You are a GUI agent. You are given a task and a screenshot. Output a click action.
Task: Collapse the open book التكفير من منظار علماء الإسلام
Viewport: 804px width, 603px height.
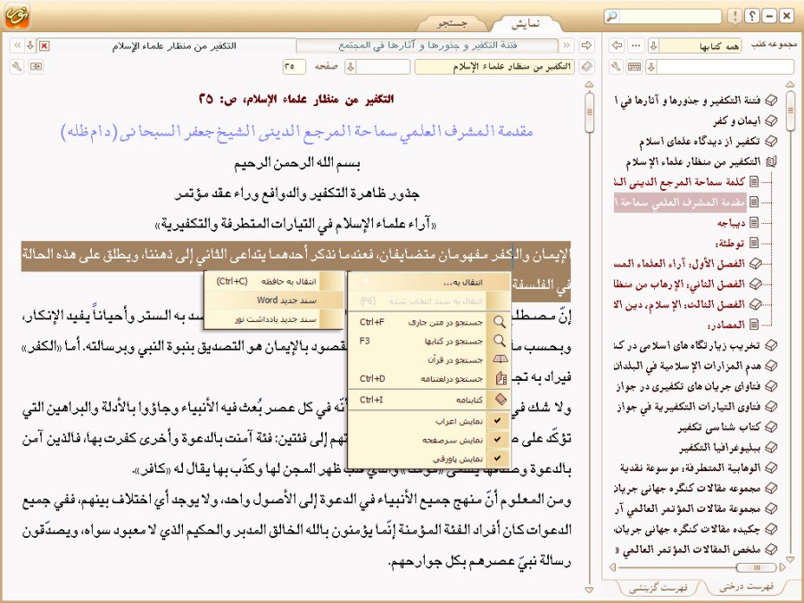[x=771, y=162]
